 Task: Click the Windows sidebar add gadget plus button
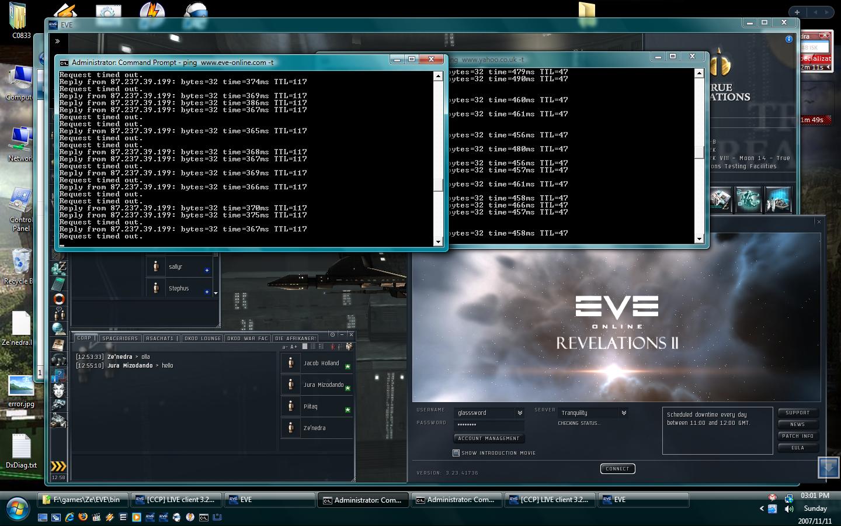point(797,12)
